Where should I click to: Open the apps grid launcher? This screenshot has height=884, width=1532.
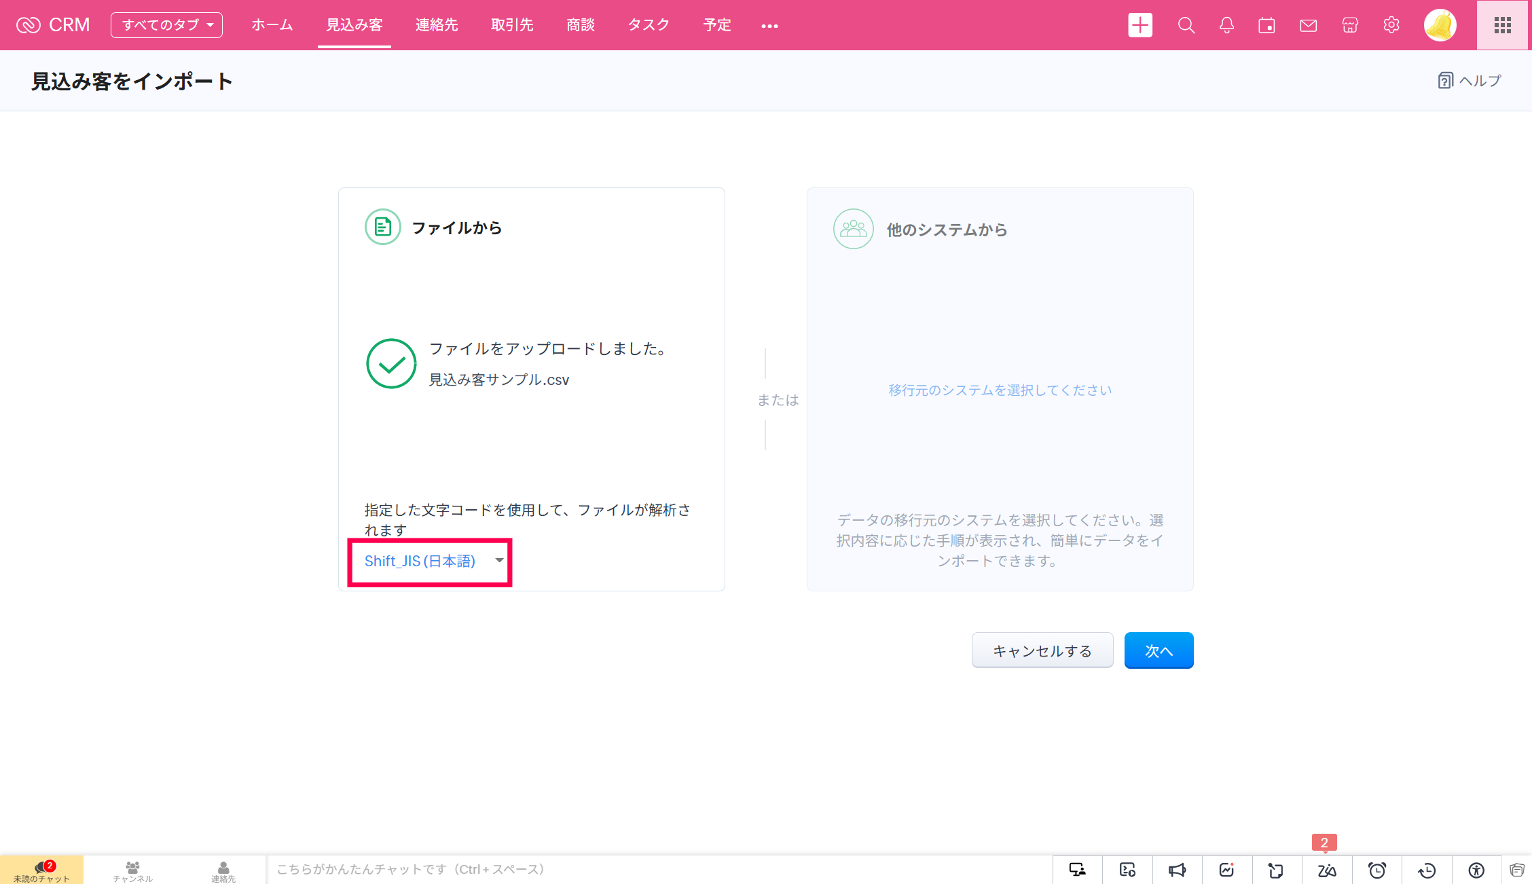coord(1502,25)
